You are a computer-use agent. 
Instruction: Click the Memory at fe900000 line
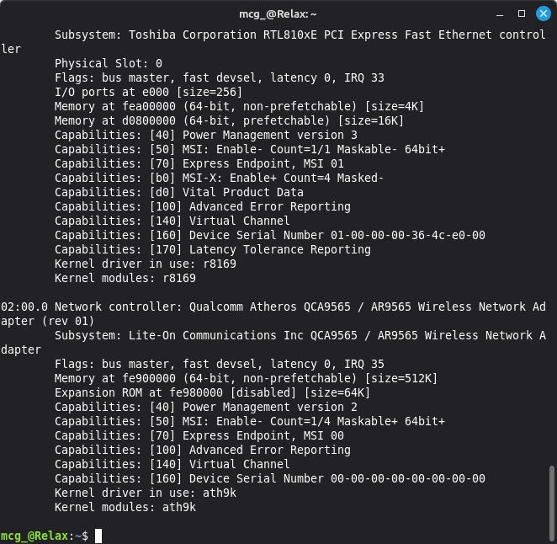(x=246, y=378)
